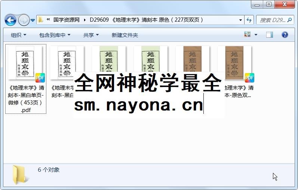Click the folder icon in the details pane

21,175
